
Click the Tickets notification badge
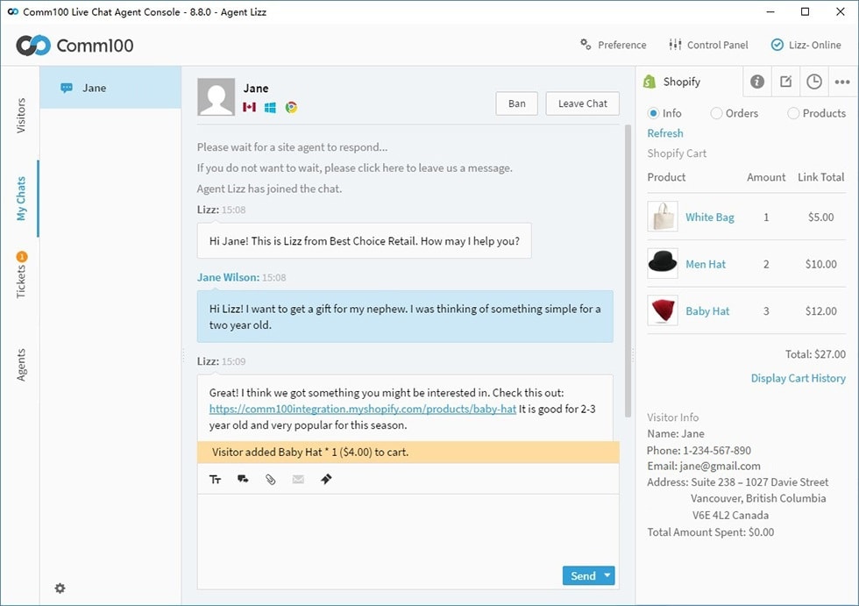pos(21,256)
